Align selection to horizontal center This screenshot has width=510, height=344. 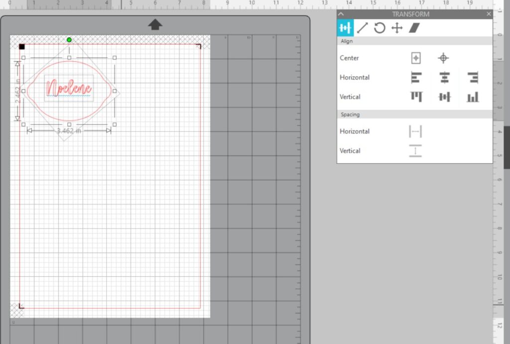point(444,78)
